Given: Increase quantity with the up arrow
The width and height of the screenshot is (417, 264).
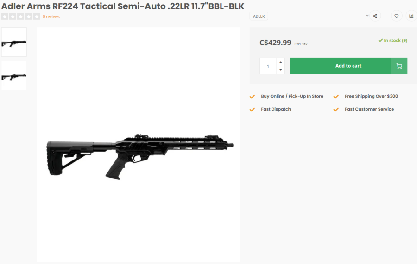Looking at the screenshot, I should pyautogui.click(x=280, y=62).
